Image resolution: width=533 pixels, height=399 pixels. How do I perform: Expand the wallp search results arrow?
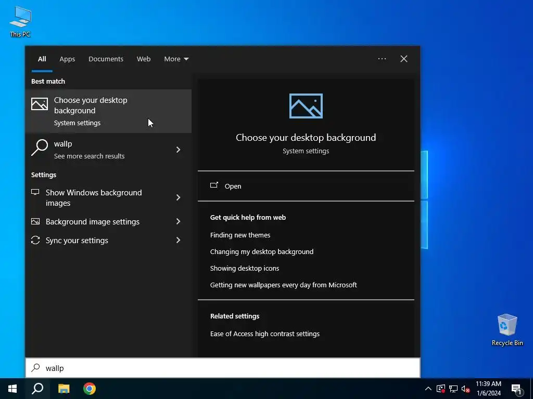(x=178, y=150)
